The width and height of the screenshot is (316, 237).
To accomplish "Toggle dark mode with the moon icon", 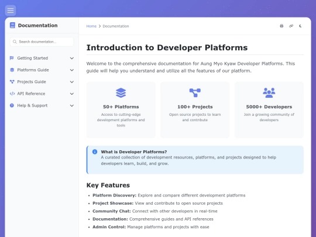I will 300,26.
